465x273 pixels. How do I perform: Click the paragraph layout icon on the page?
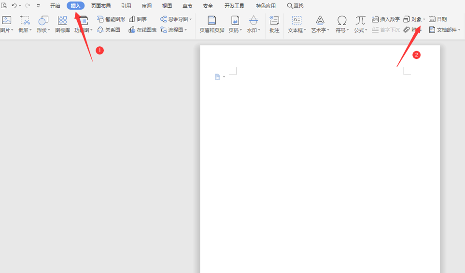217,77
